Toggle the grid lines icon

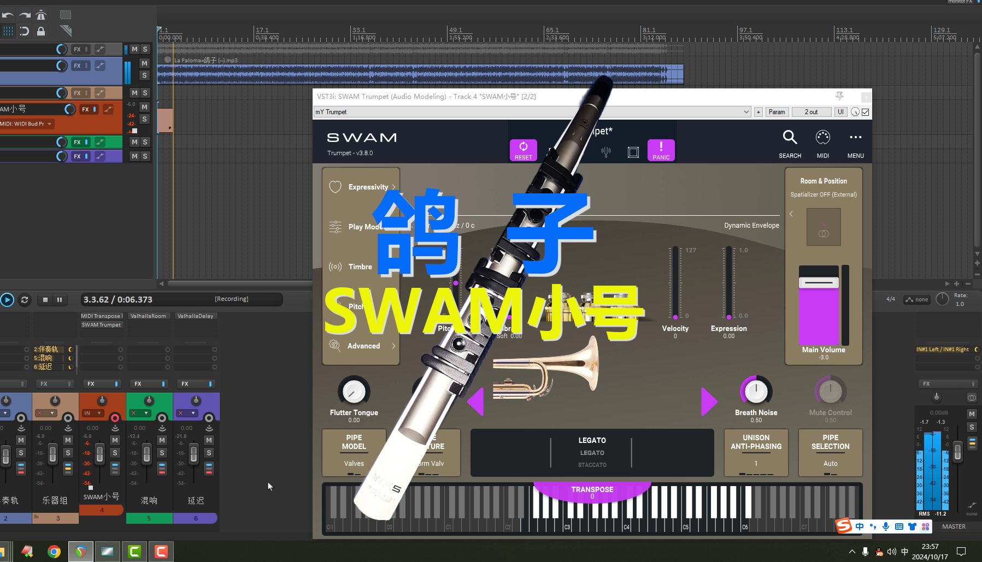coord(8,31)
